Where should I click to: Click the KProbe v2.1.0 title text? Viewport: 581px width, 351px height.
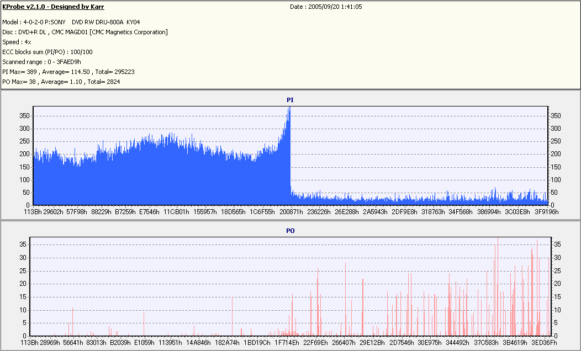(x=54, y=7)
